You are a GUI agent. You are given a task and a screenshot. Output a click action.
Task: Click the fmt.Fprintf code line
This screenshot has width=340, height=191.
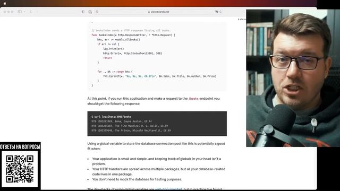pyautogui.click(x=159, y=76)
